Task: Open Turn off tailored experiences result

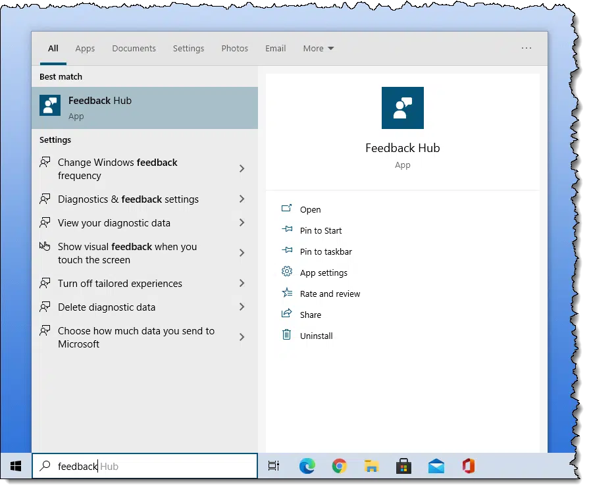Action: (145, 283)
